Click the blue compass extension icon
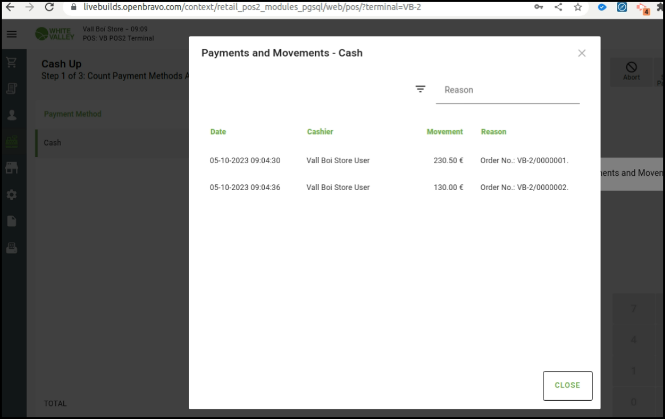The image size is (665, 419). tap(622, 7)
